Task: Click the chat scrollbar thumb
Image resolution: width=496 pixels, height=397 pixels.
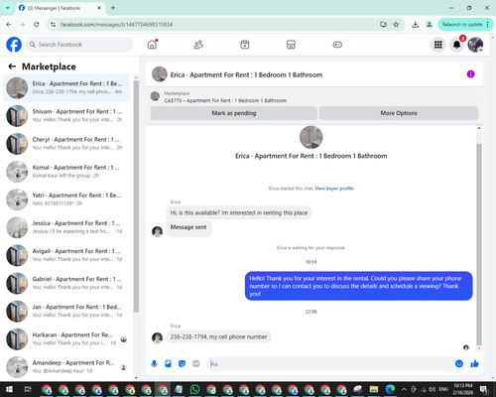Action: (479, 245)
